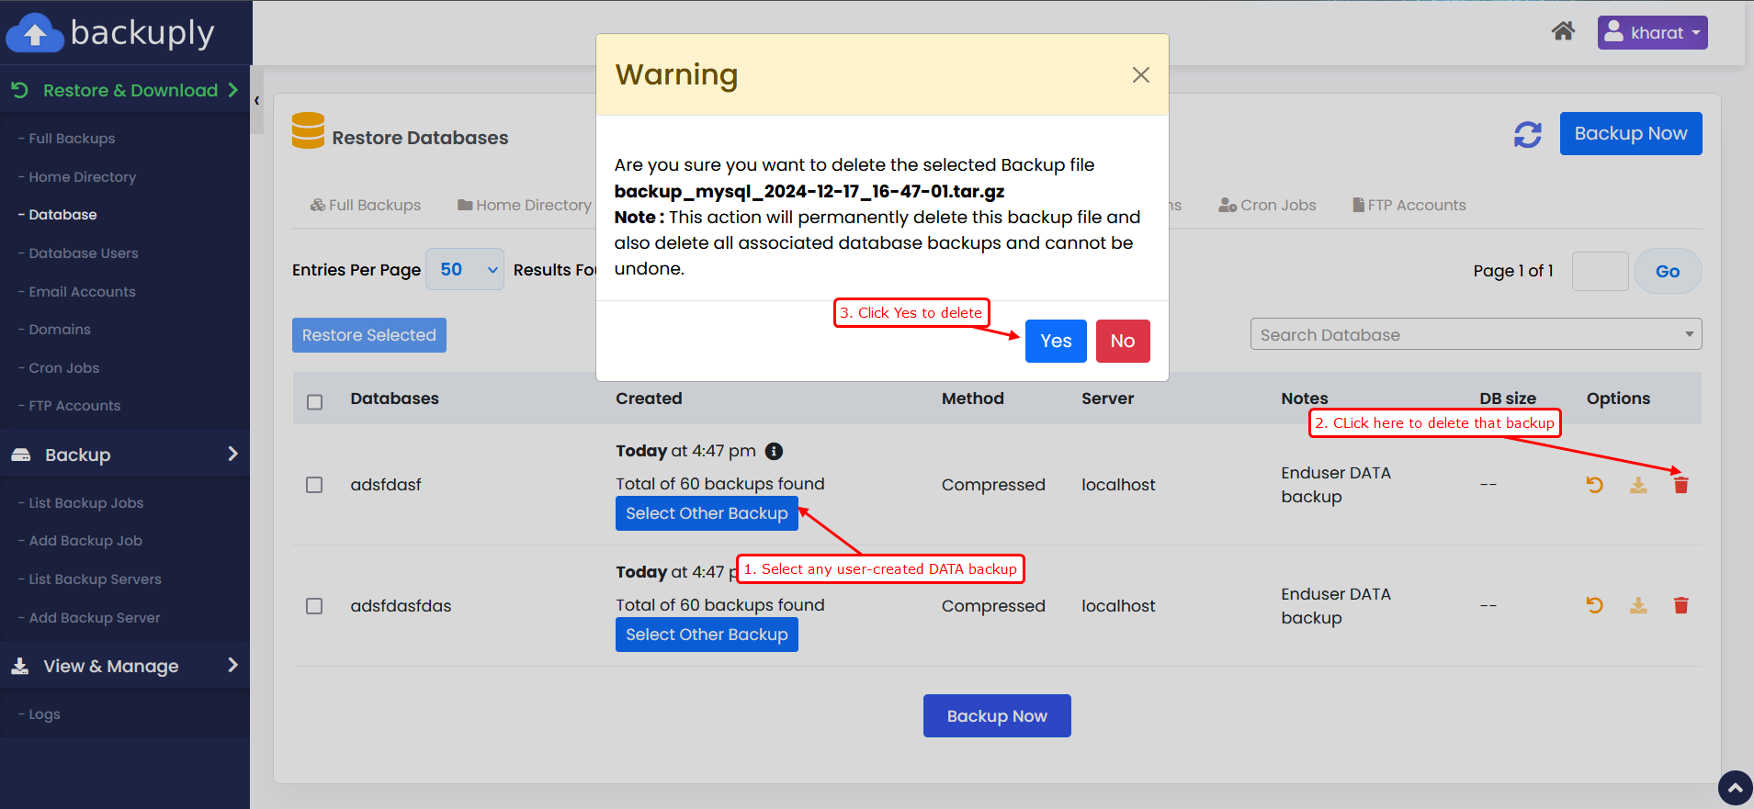Toggle the select-all Databases checkbox
This screenshot has height=809, width=1754.
(x=314, y=402)
